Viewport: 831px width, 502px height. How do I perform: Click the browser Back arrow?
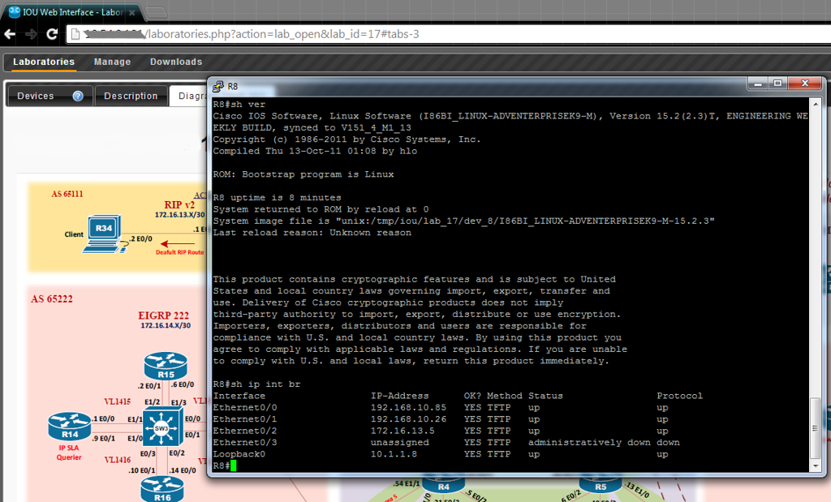10,34
